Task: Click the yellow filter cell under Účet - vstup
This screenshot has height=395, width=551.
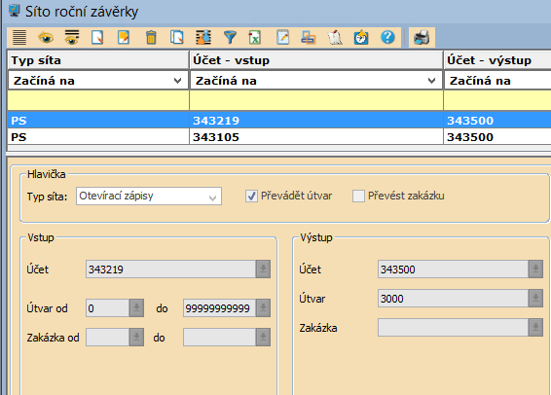Action: point(316,100)
